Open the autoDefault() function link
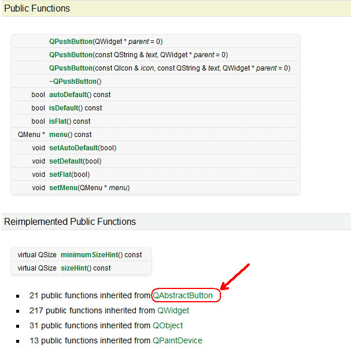The height and width of the screenshot is (352, 351). [68, 95]
